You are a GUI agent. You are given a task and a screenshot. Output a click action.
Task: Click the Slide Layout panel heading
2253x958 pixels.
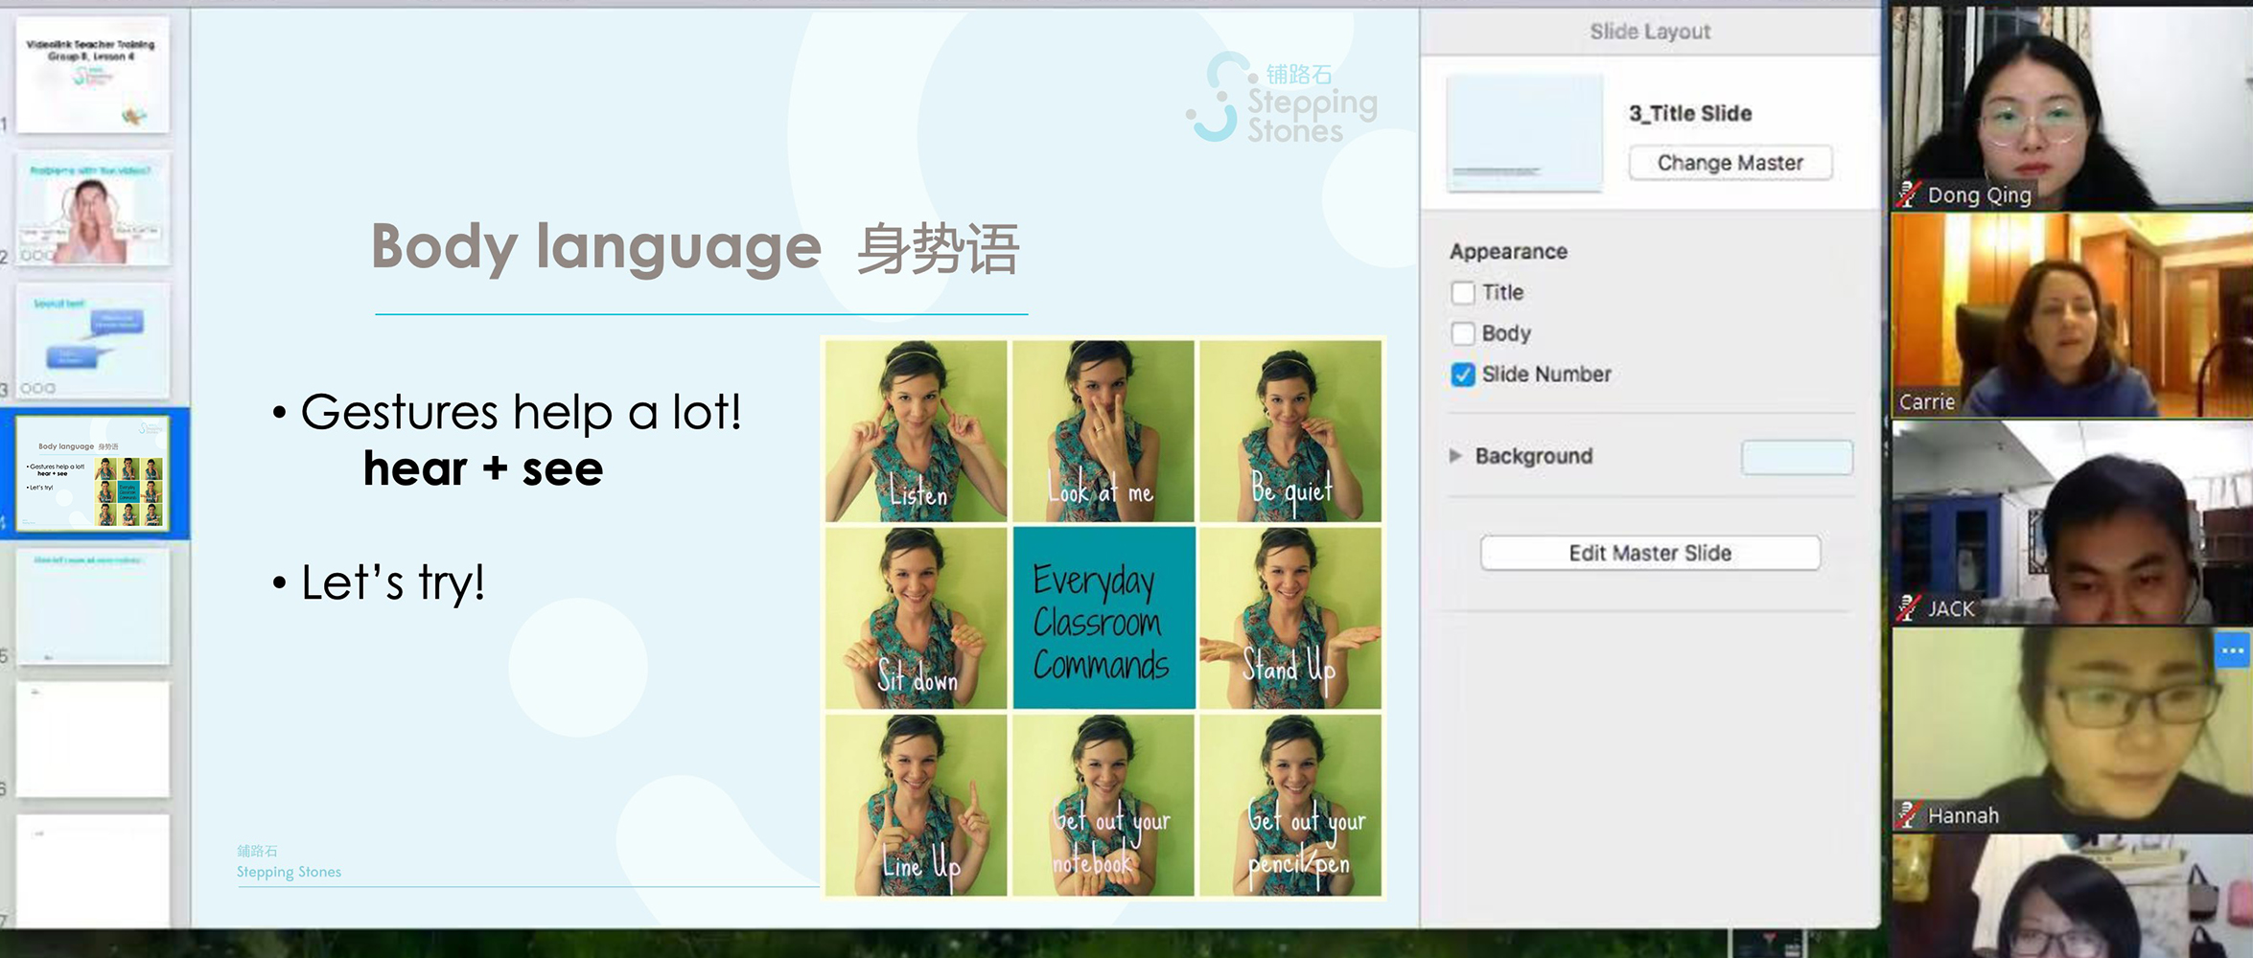(1650, 32)
